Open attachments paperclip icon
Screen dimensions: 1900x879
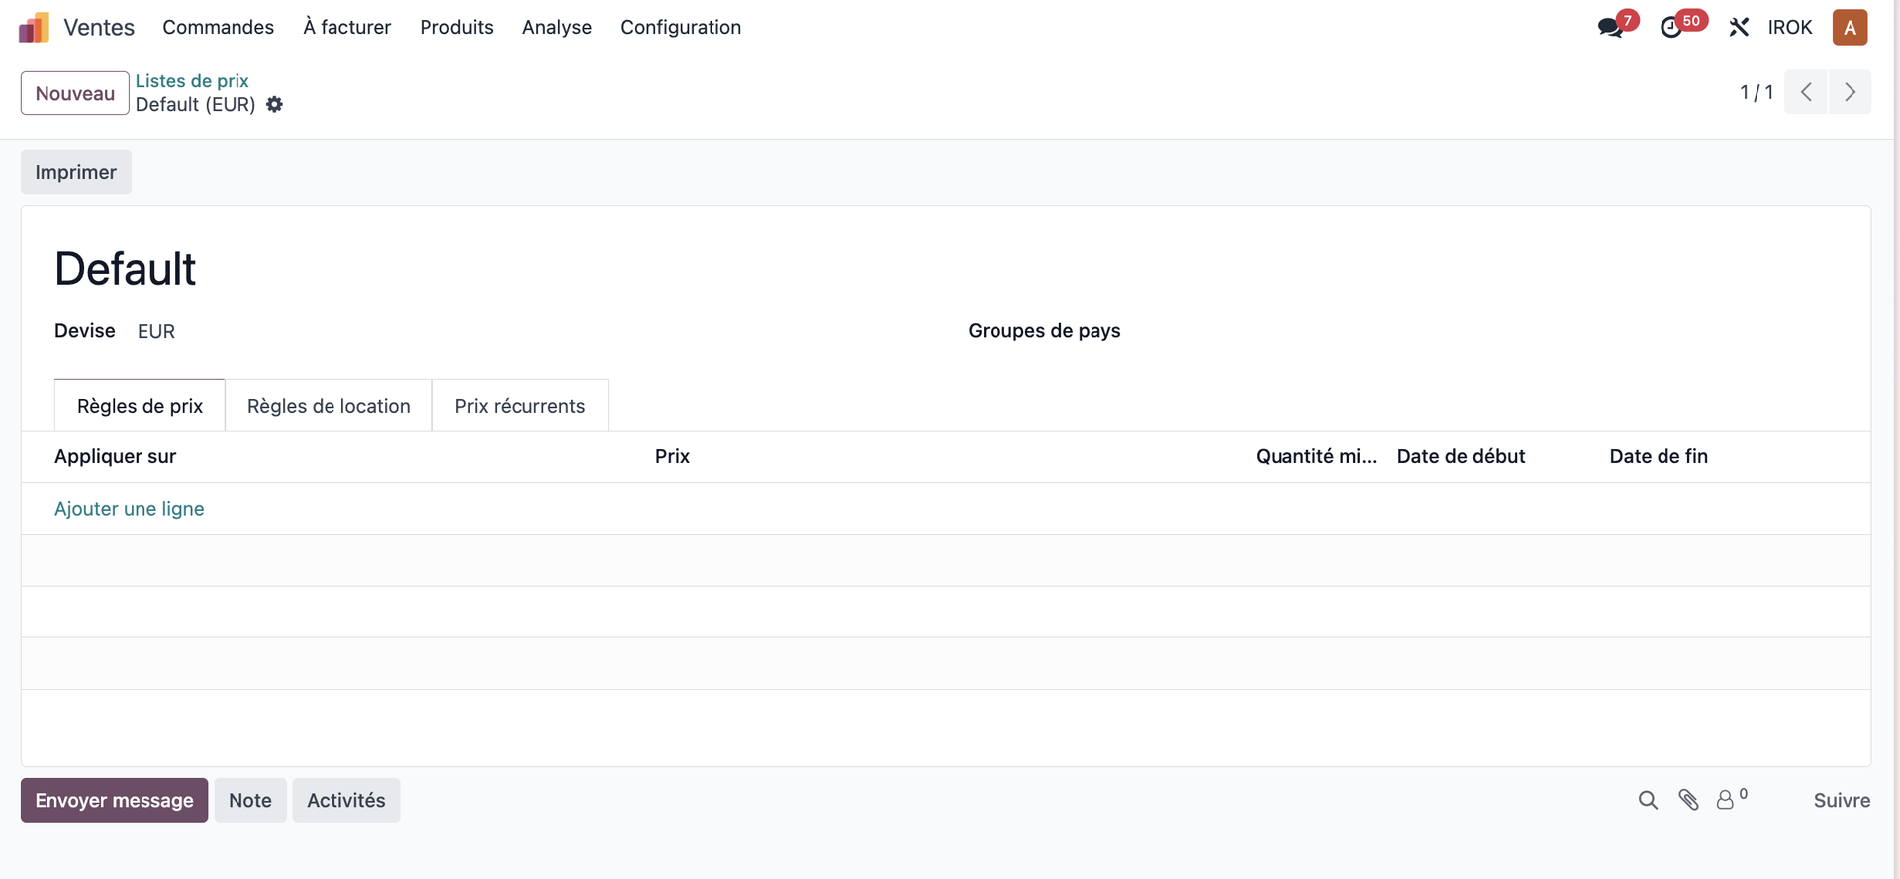click(x=1689, y=800)
